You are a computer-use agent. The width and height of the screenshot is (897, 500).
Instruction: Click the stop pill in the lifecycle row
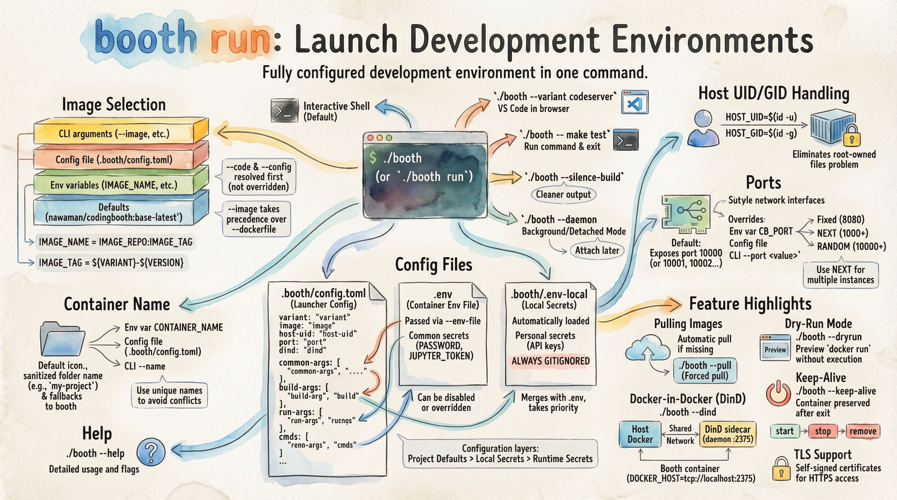click(823, 431)
